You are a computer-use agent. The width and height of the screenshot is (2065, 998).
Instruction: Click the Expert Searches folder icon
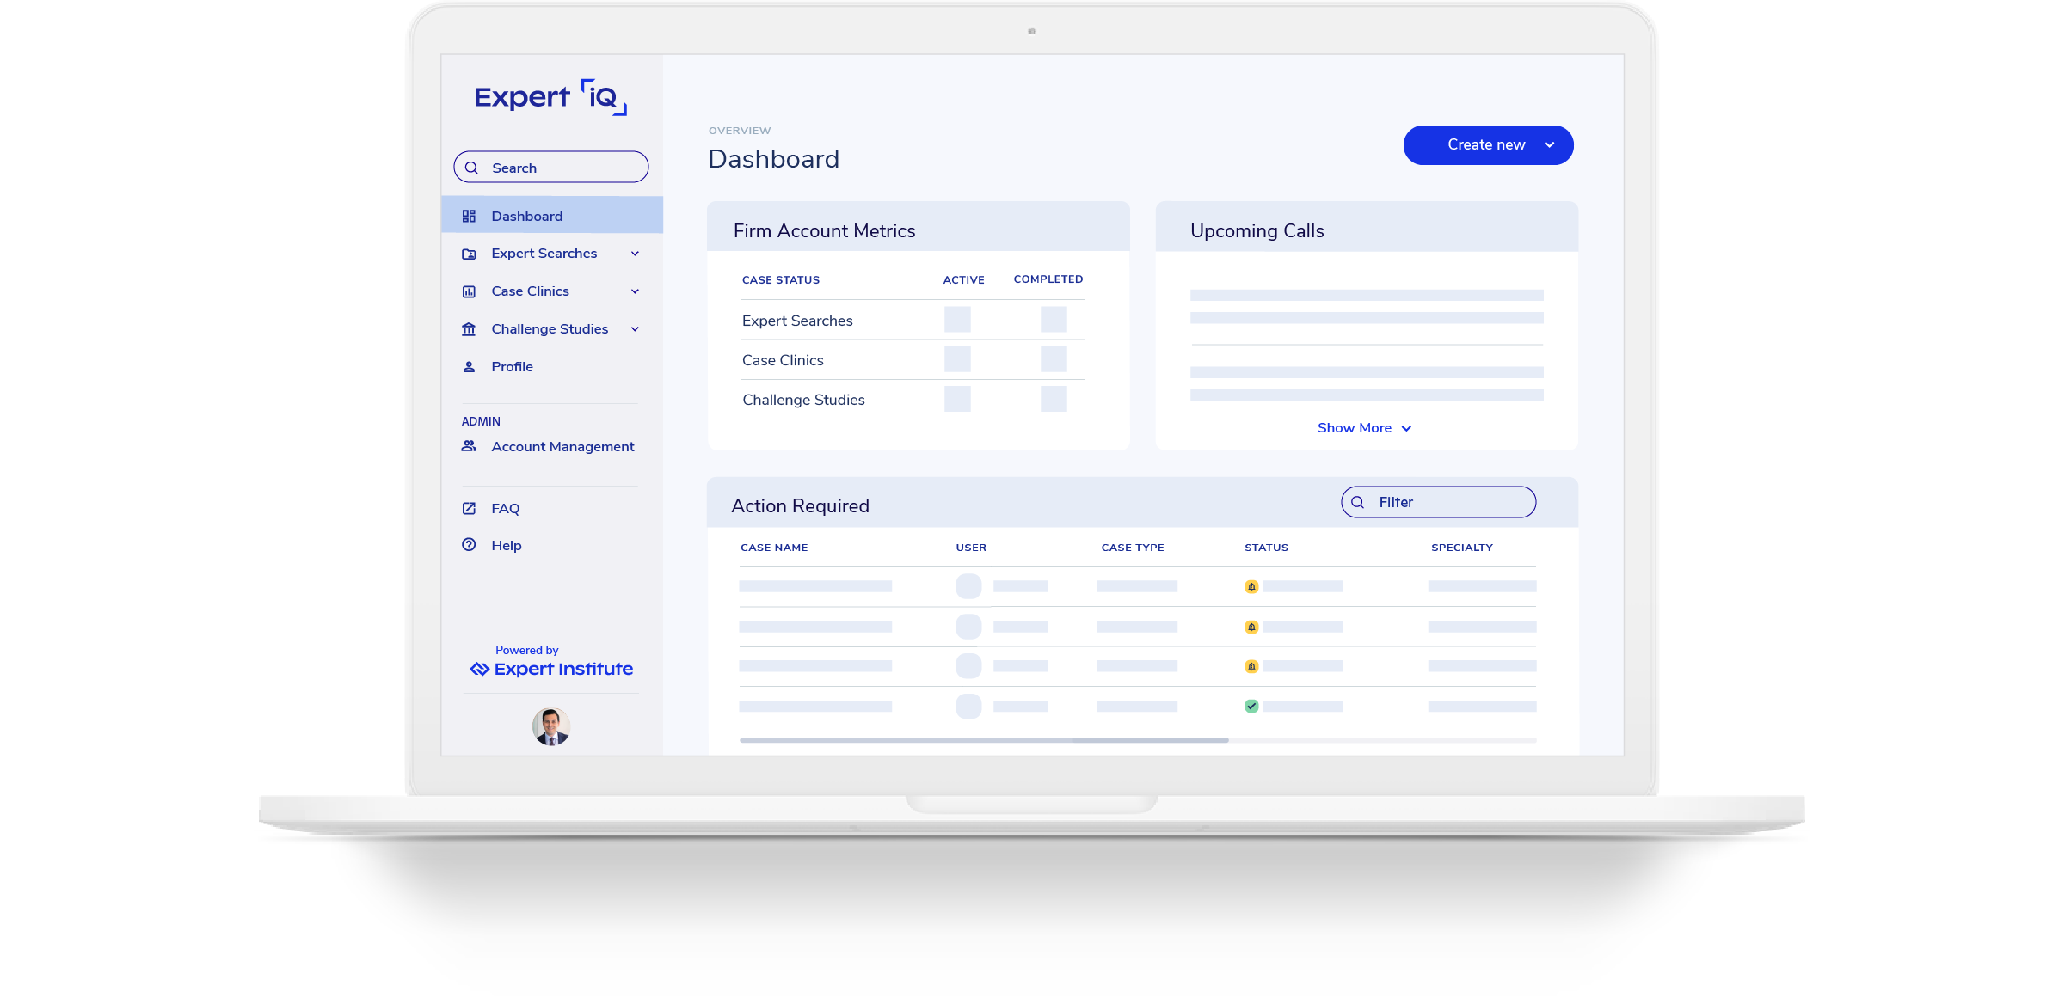(470, 254)
